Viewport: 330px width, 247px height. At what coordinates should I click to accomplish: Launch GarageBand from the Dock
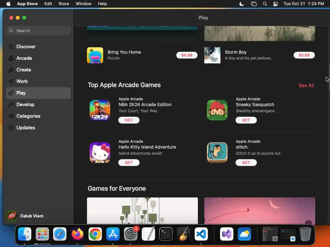183,234
